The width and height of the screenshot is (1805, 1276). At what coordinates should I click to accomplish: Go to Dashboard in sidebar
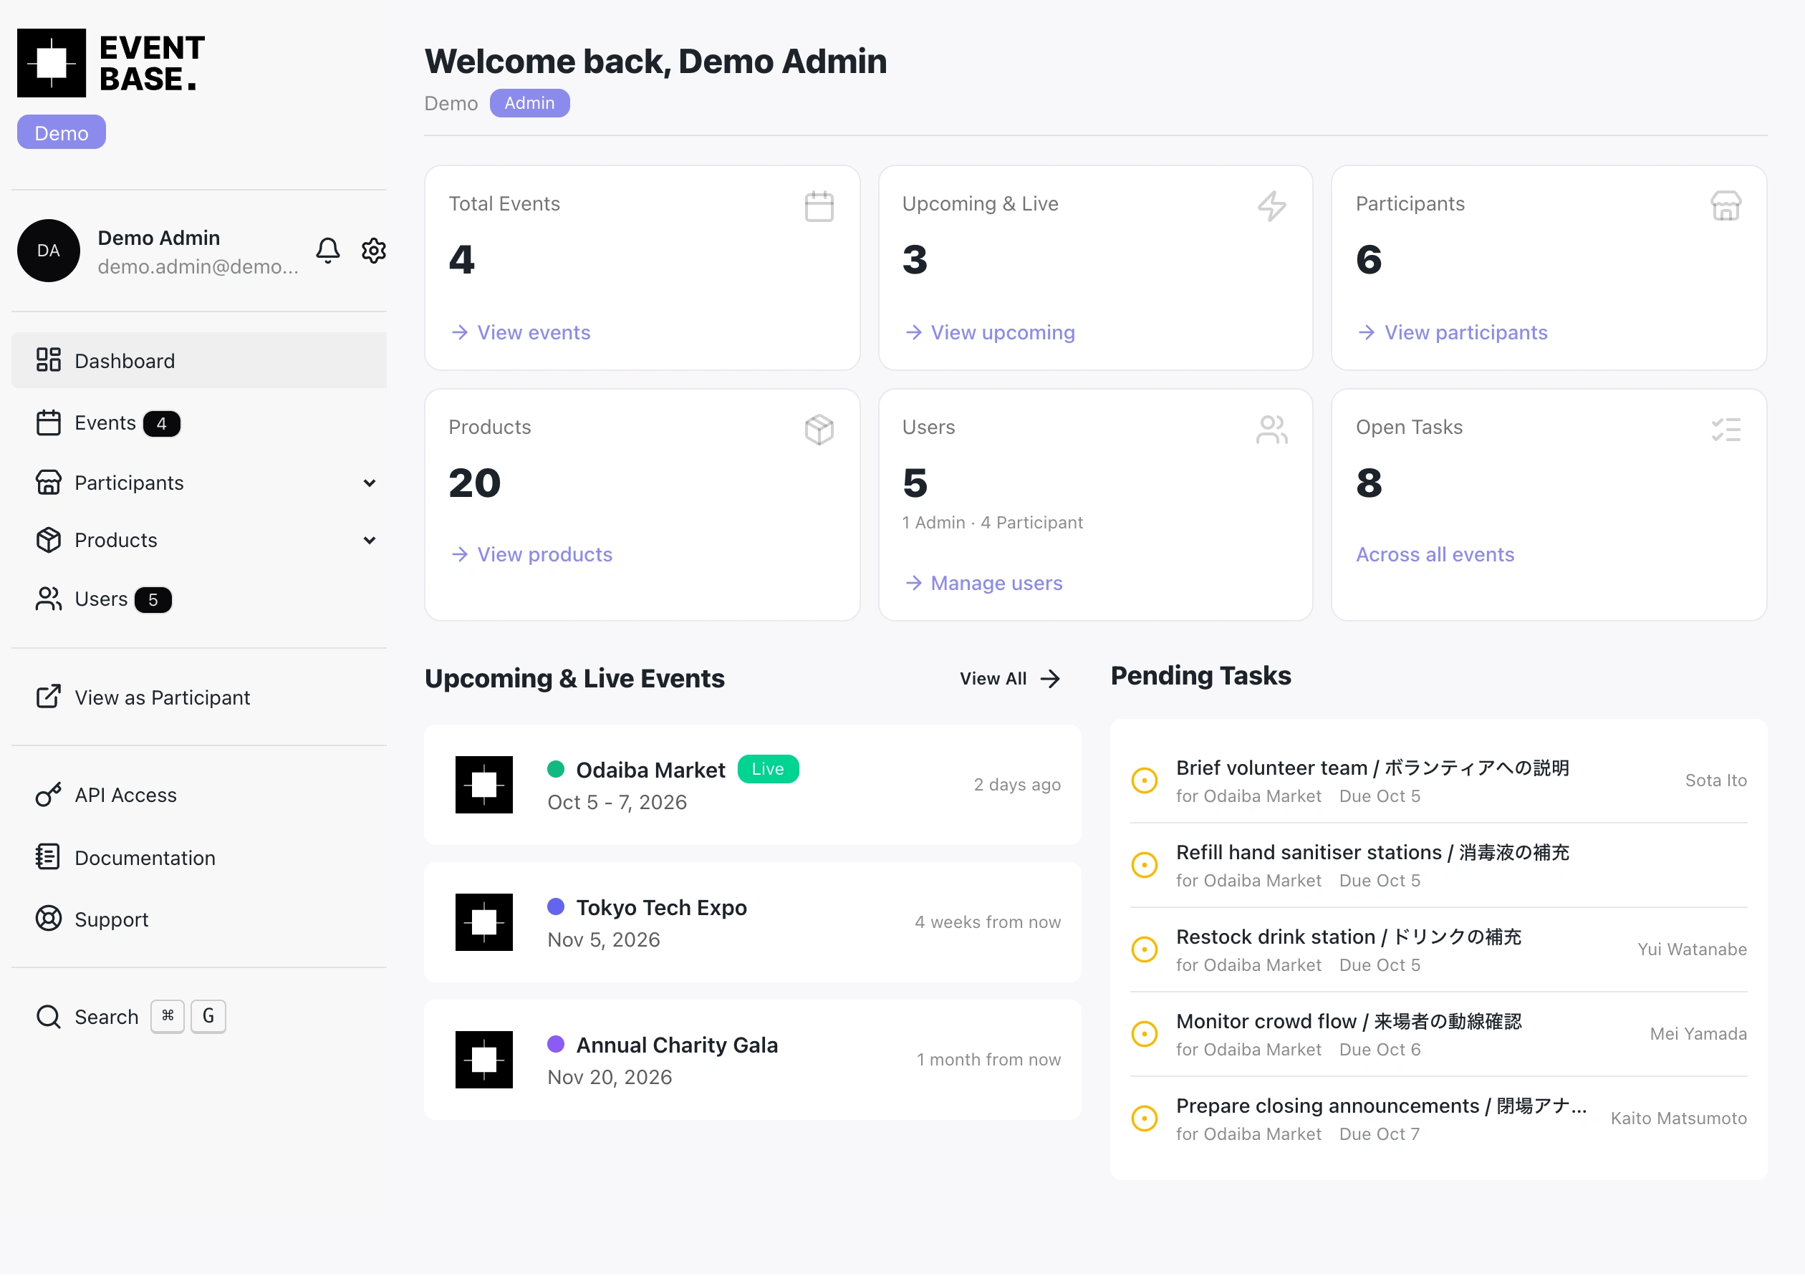point(199,361)
